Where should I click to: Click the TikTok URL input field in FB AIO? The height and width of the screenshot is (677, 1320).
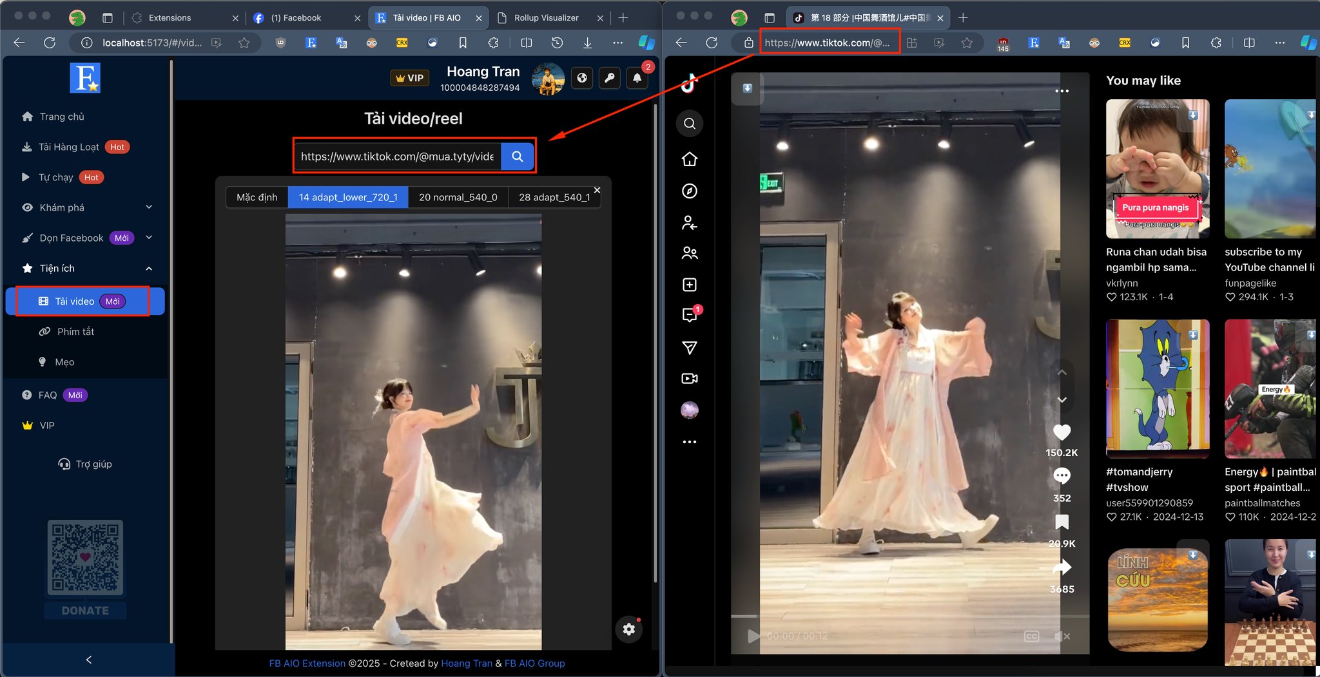click(x=398, y=157)
